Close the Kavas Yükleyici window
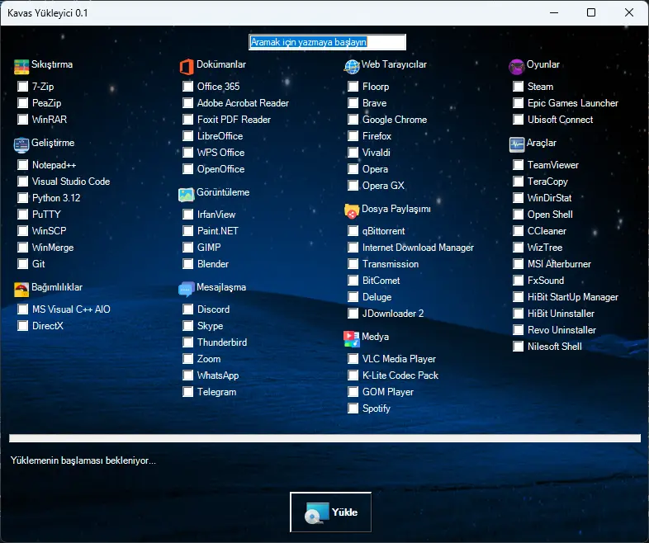This screenshot has width=649, height=543. (x=628, y=13)
